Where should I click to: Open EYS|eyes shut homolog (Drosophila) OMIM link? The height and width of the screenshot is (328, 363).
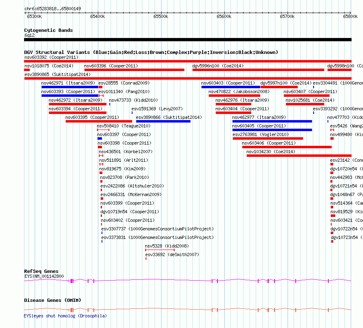point(65,316)
